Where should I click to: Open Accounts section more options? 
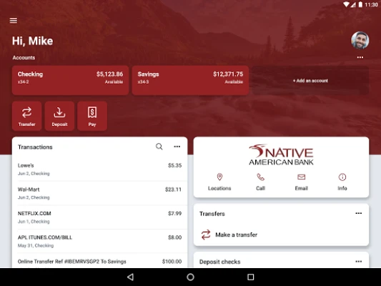click(x=360, y=57)
